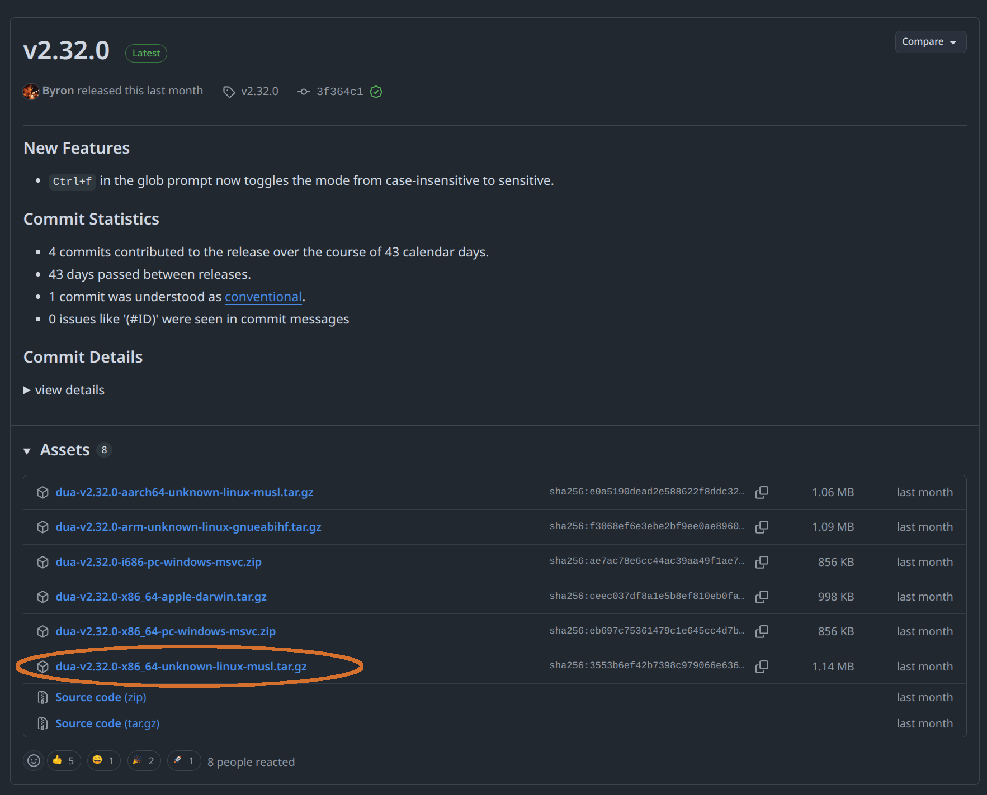Copy SHA256 of i686 windows zip
987x795 pixels.
pos(761,562)
